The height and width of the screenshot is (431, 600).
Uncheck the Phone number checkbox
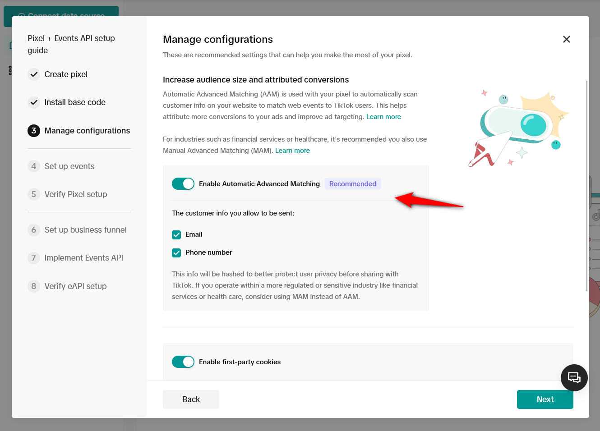pos(176,253)
